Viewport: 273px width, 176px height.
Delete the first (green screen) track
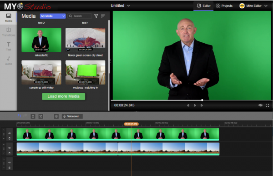[10, 138]
